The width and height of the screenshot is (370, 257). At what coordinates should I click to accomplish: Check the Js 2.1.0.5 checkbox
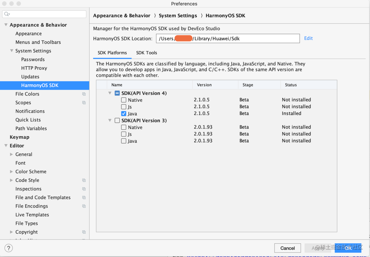pos(124,107)
